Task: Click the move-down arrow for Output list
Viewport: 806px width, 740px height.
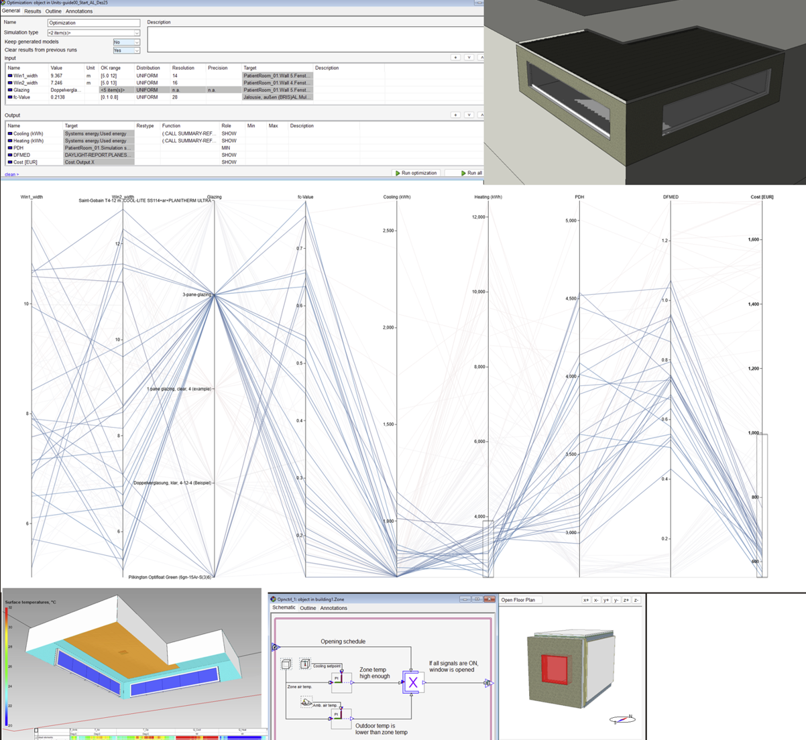Action: 469,115
